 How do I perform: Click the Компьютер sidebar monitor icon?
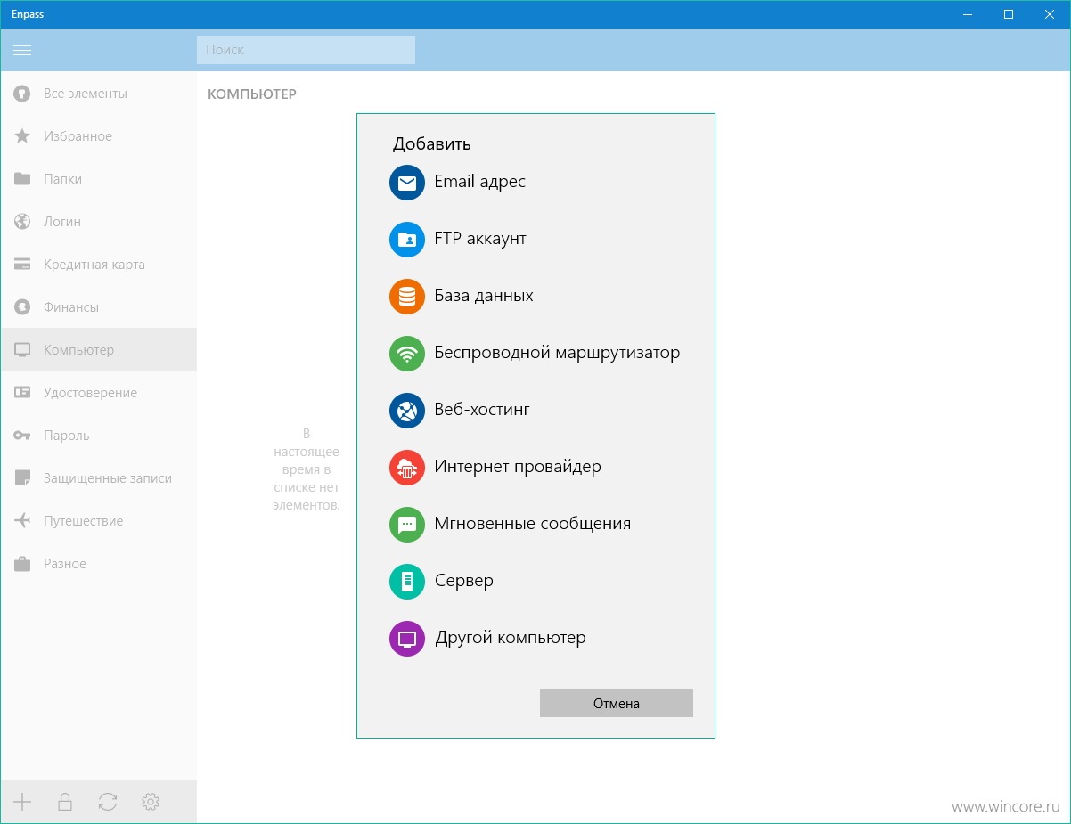pyautogui.click(x=22, y=349)
